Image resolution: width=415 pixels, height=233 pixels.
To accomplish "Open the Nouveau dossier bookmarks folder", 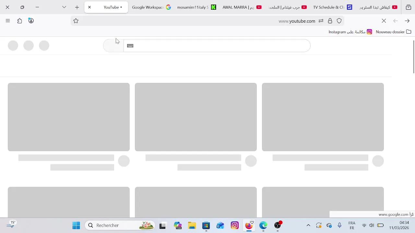I will click(394, 32).
